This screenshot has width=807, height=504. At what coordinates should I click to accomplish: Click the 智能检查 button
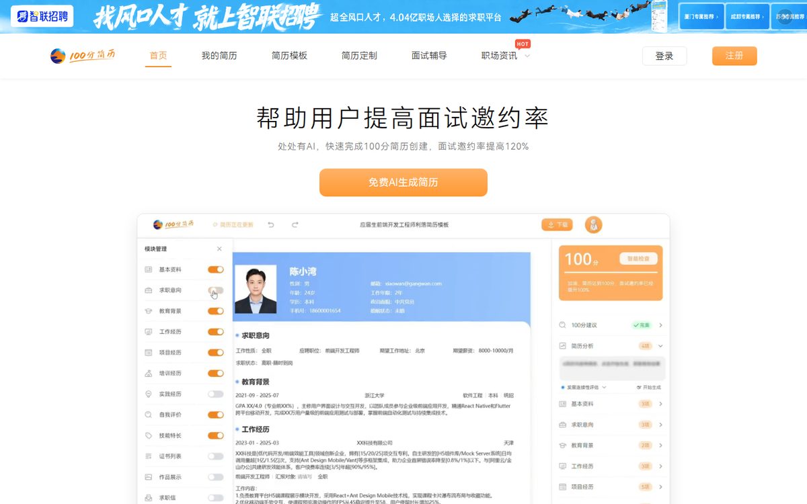[x=638, y=258]
